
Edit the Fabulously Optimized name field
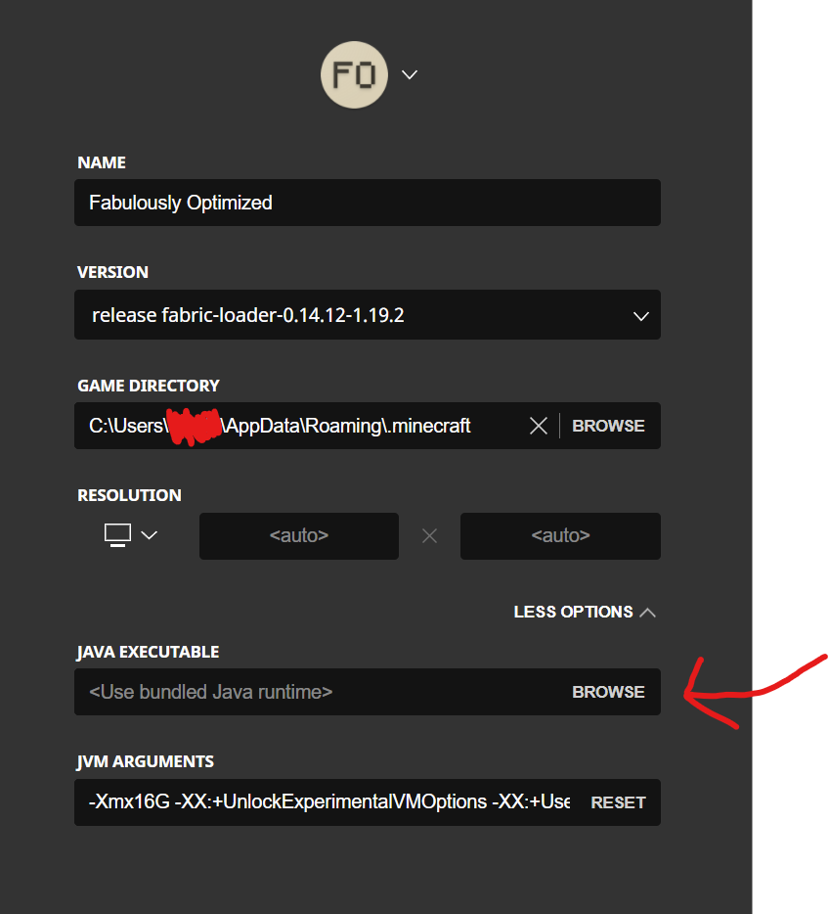click(x=368, y=203)
